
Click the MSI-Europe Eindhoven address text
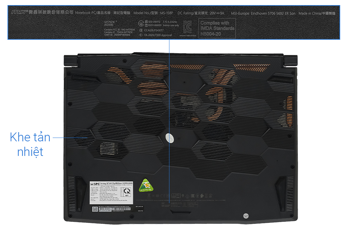click(x=263, y=13)
